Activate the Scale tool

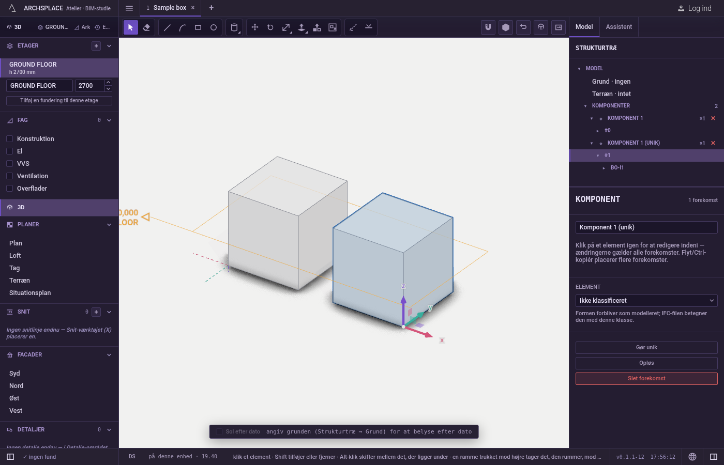pos(286,27)
